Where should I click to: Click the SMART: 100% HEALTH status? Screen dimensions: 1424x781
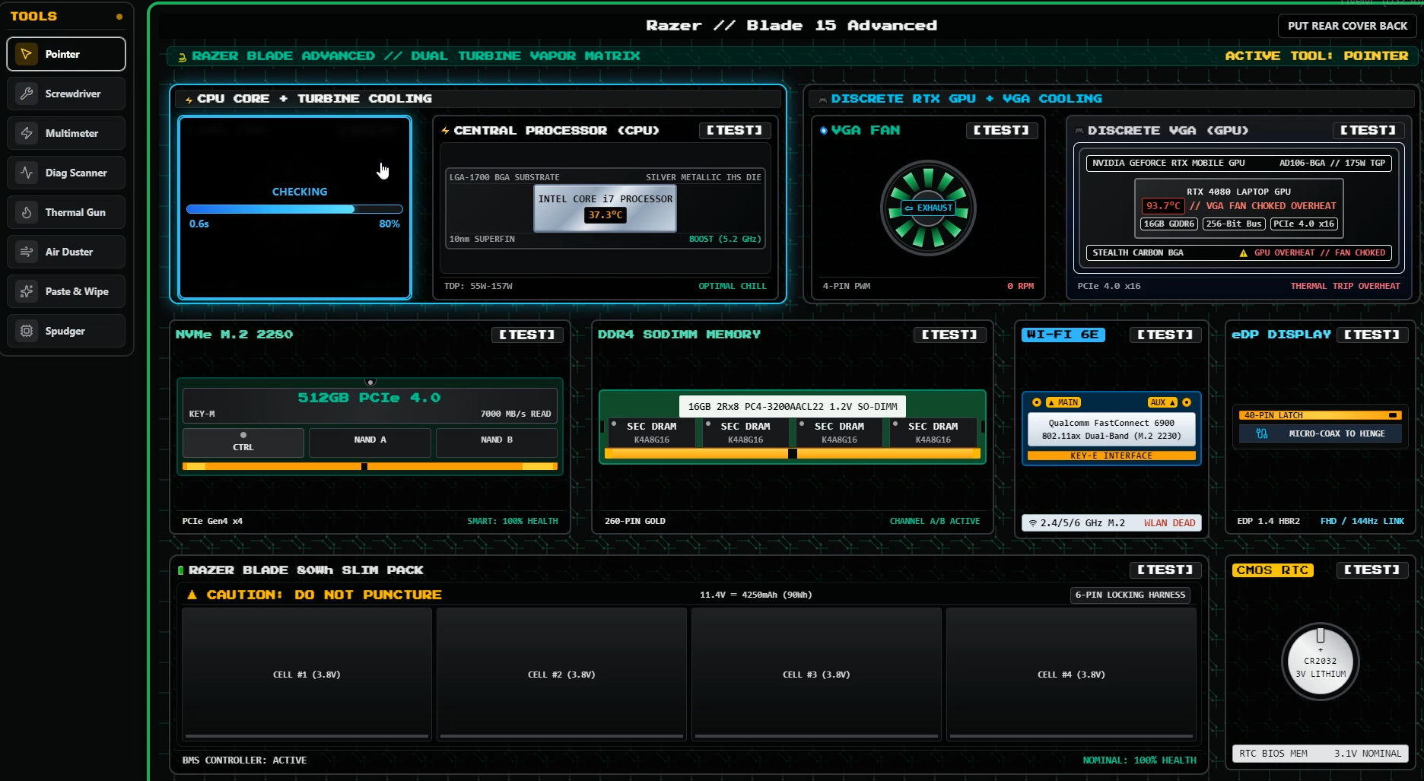[x=513, y=521]
